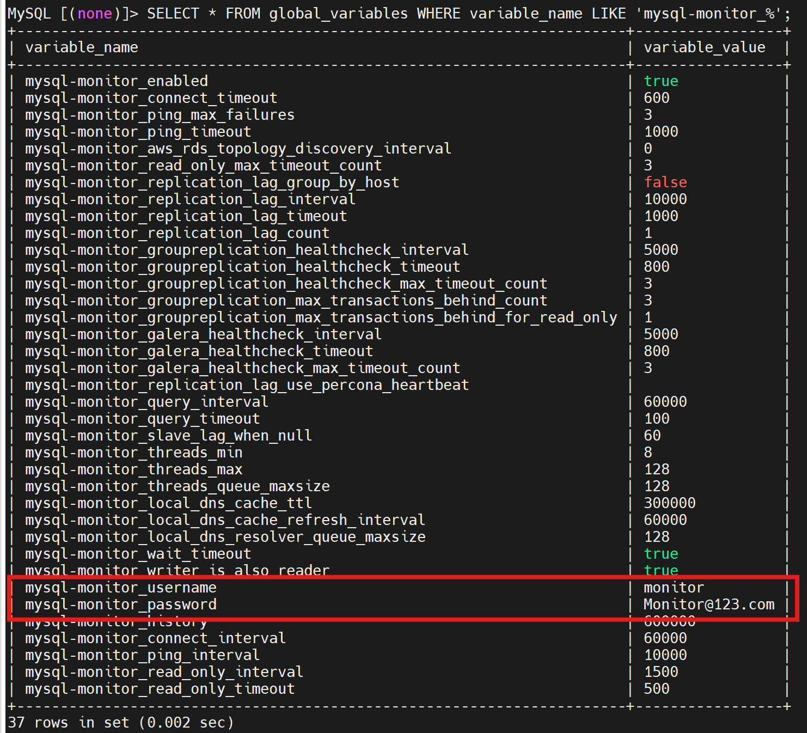
Task: Click value 1500 for read_only_interval
Action: pos(661,673)
